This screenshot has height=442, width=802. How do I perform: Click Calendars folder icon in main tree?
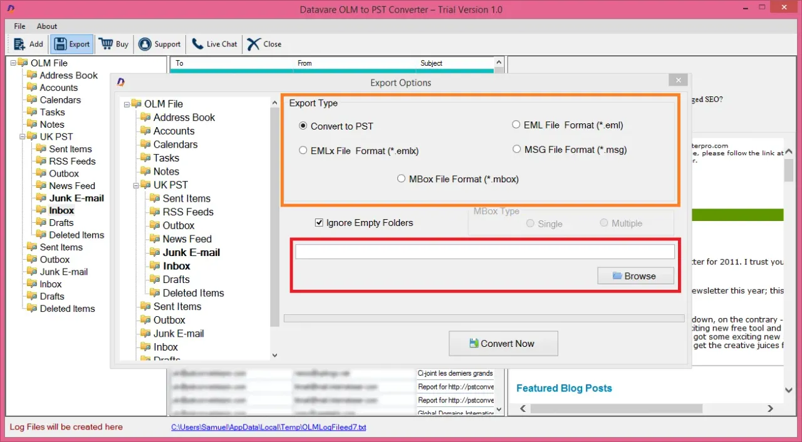[32, 100]
